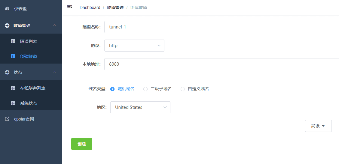Go to Dashboard in the breadcrumb
339x164 pixels.
90,7
